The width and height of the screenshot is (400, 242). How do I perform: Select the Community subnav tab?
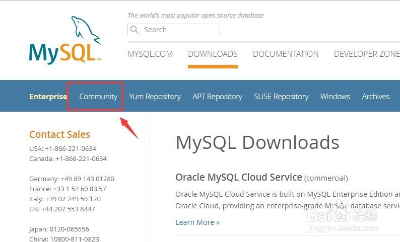pos(98,97)
